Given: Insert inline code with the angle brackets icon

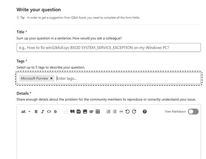Looking at the screenshot, I should (49, 112).
